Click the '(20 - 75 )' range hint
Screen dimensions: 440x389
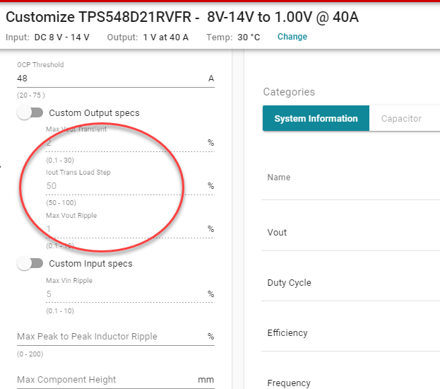click(x=31, y=95)
